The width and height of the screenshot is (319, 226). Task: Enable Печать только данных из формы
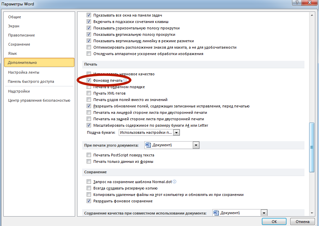coord(89,161)
